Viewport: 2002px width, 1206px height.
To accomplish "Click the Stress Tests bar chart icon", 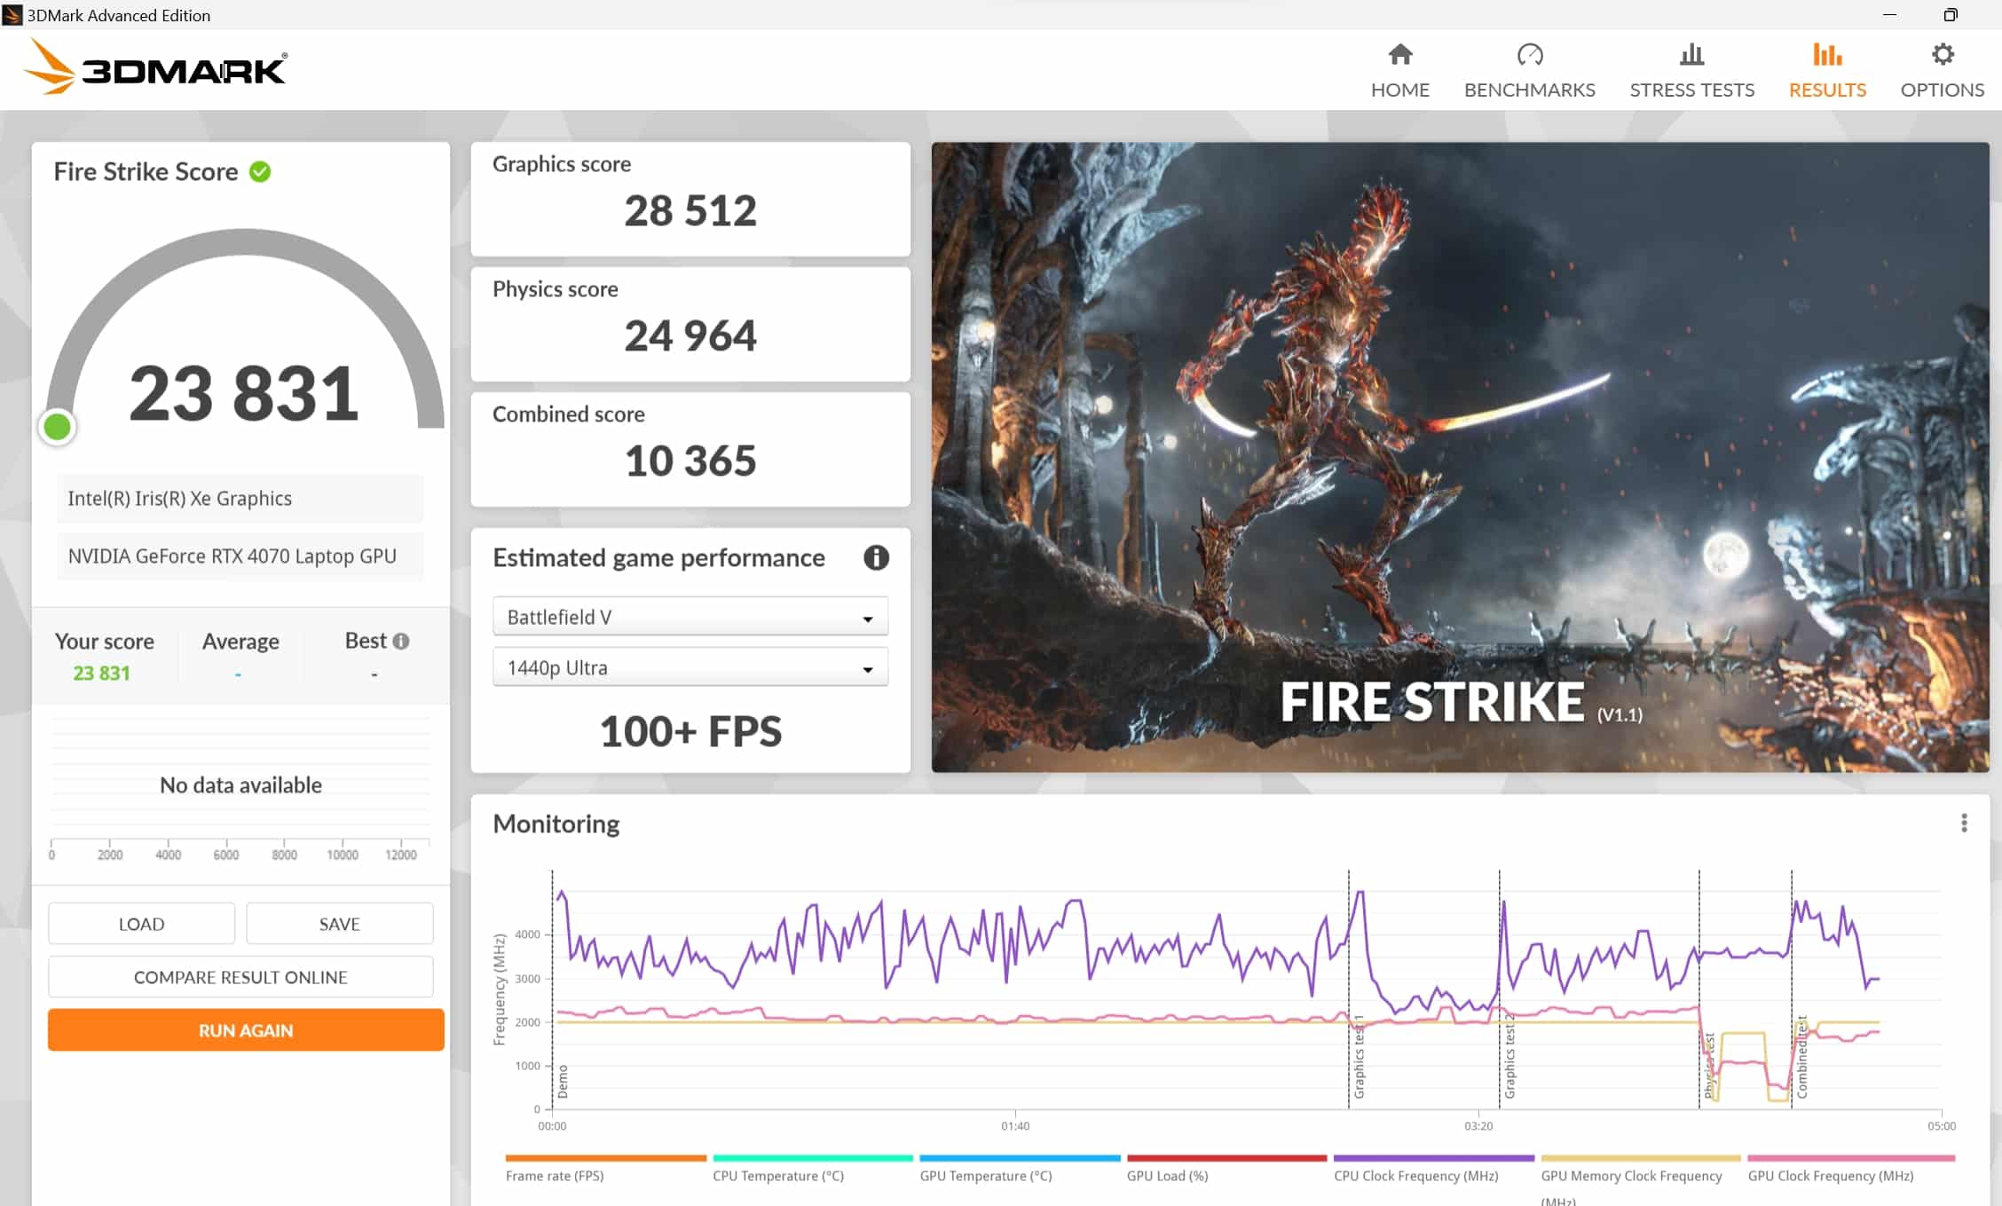I will point(1691,55).
